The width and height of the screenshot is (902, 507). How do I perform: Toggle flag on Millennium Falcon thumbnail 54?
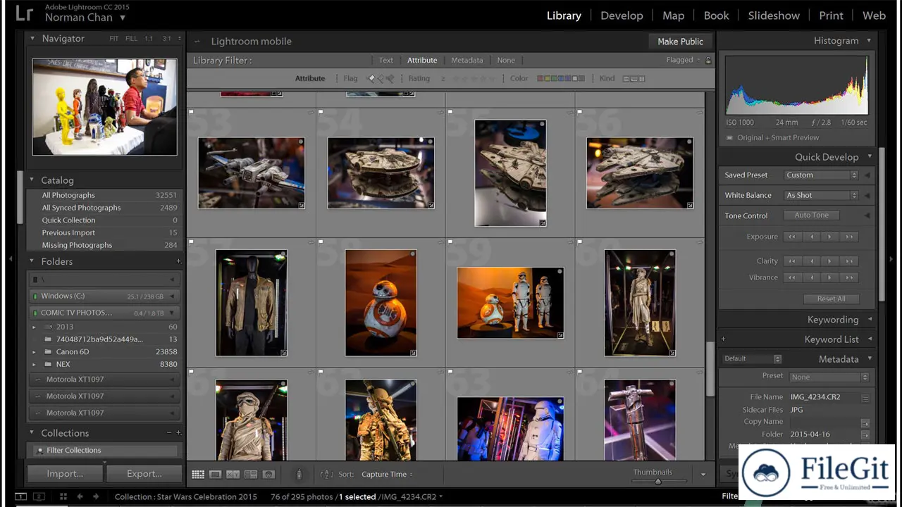click(x=321, y=111)
